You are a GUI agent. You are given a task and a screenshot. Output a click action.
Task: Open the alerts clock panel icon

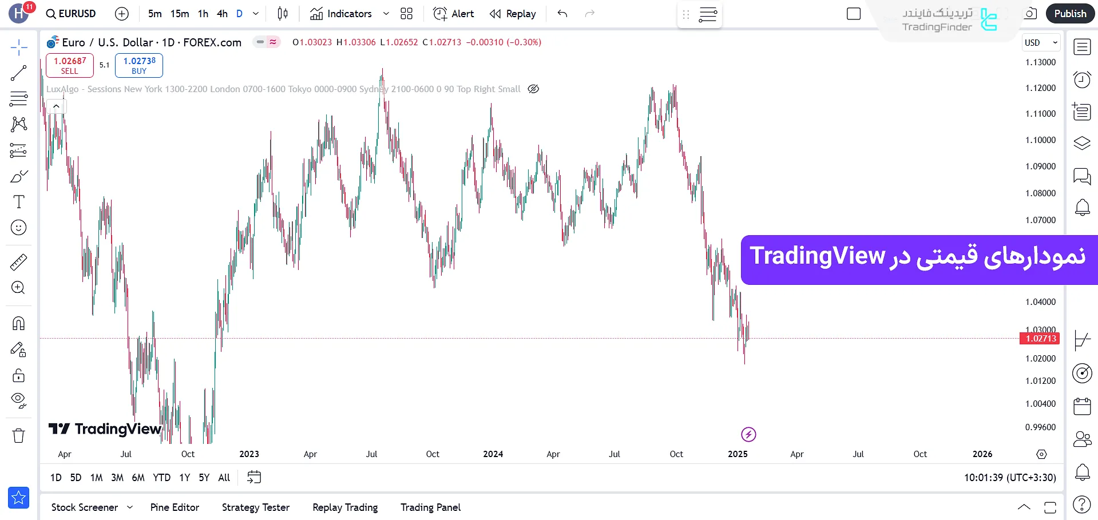pyautogui.click(x=1081, y=80)
